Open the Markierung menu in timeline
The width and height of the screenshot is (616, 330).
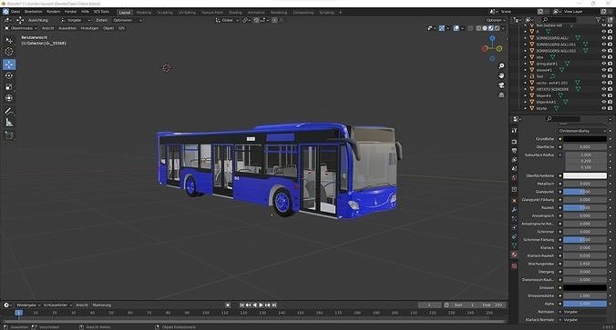(x=102, y=305)
